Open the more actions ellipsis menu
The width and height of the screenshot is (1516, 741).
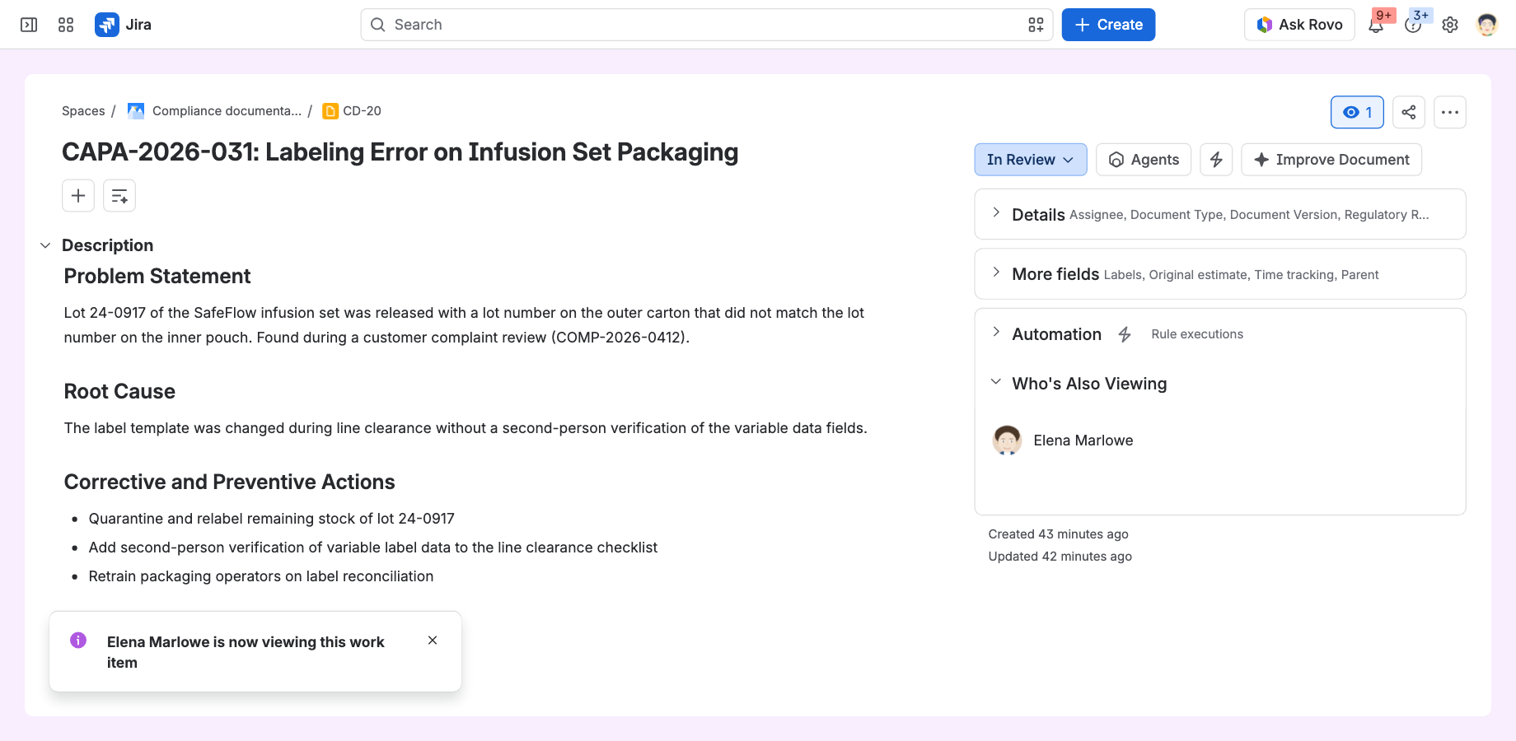[1450, 112]
